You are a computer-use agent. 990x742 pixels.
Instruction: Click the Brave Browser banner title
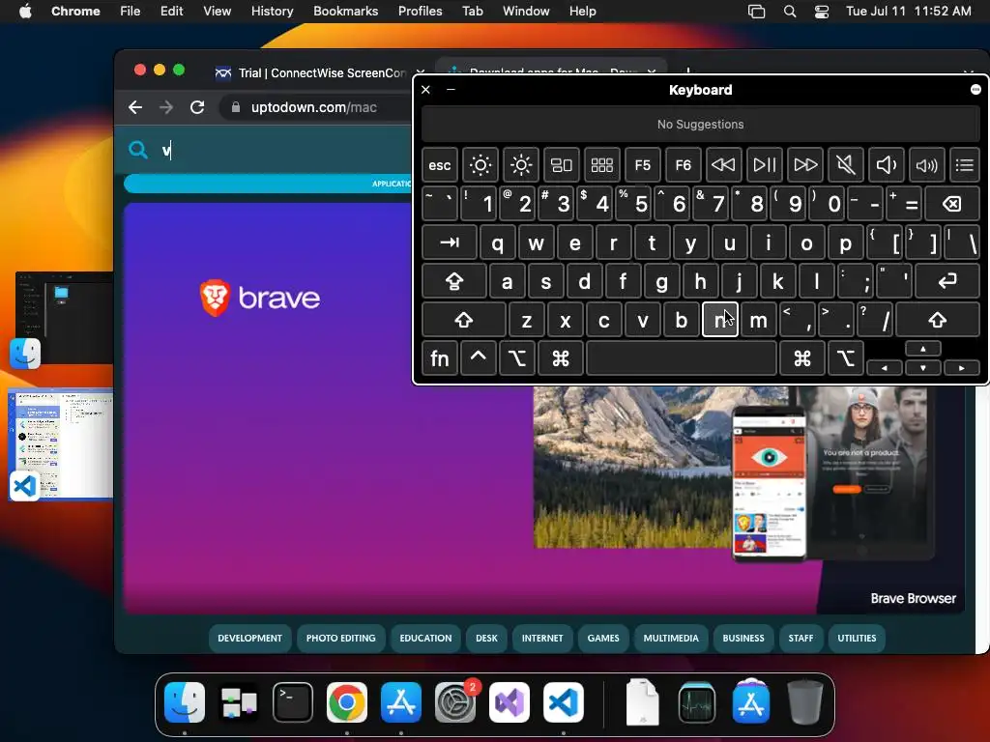point(913,598)
